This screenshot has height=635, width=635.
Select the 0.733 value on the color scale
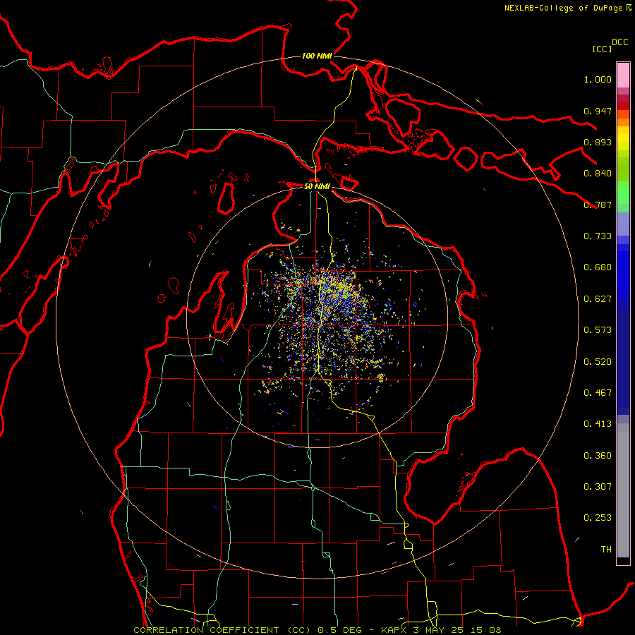598,236
